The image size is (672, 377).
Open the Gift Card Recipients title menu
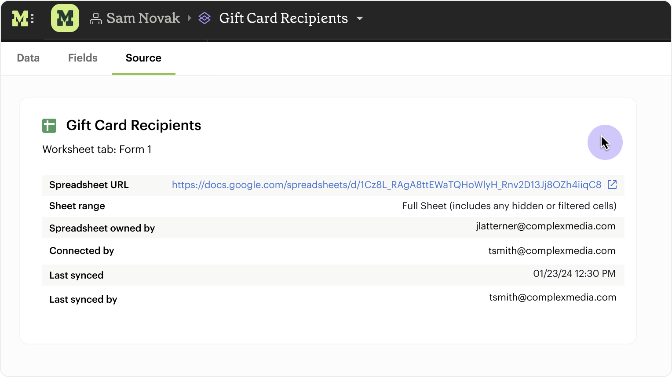[283, 18]
